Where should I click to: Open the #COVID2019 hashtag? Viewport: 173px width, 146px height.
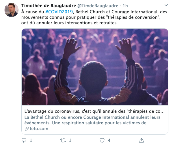click(59, 12)
